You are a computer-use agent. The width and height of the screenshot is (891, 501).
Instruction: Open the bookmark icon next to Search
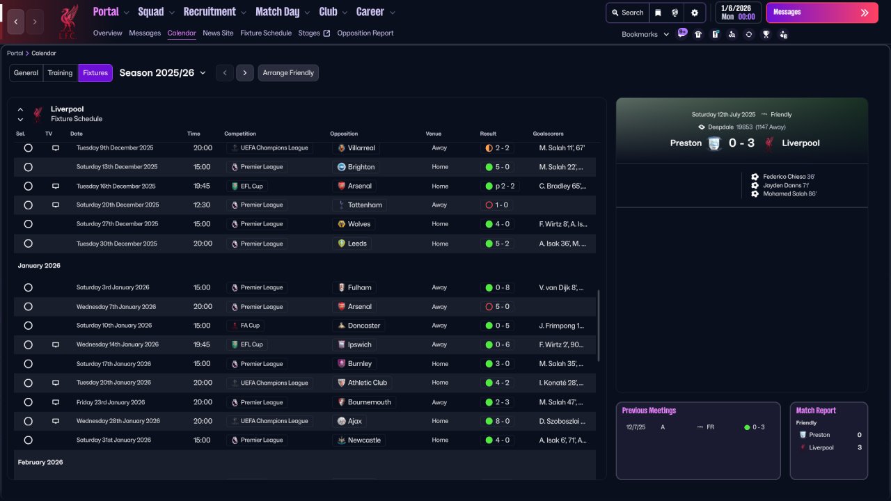point(658,13)
